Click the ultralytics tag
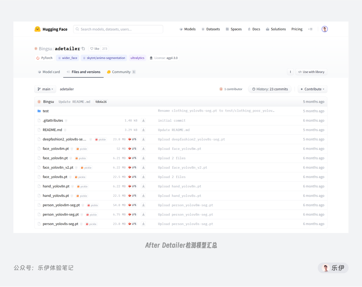 pos(137,58)
